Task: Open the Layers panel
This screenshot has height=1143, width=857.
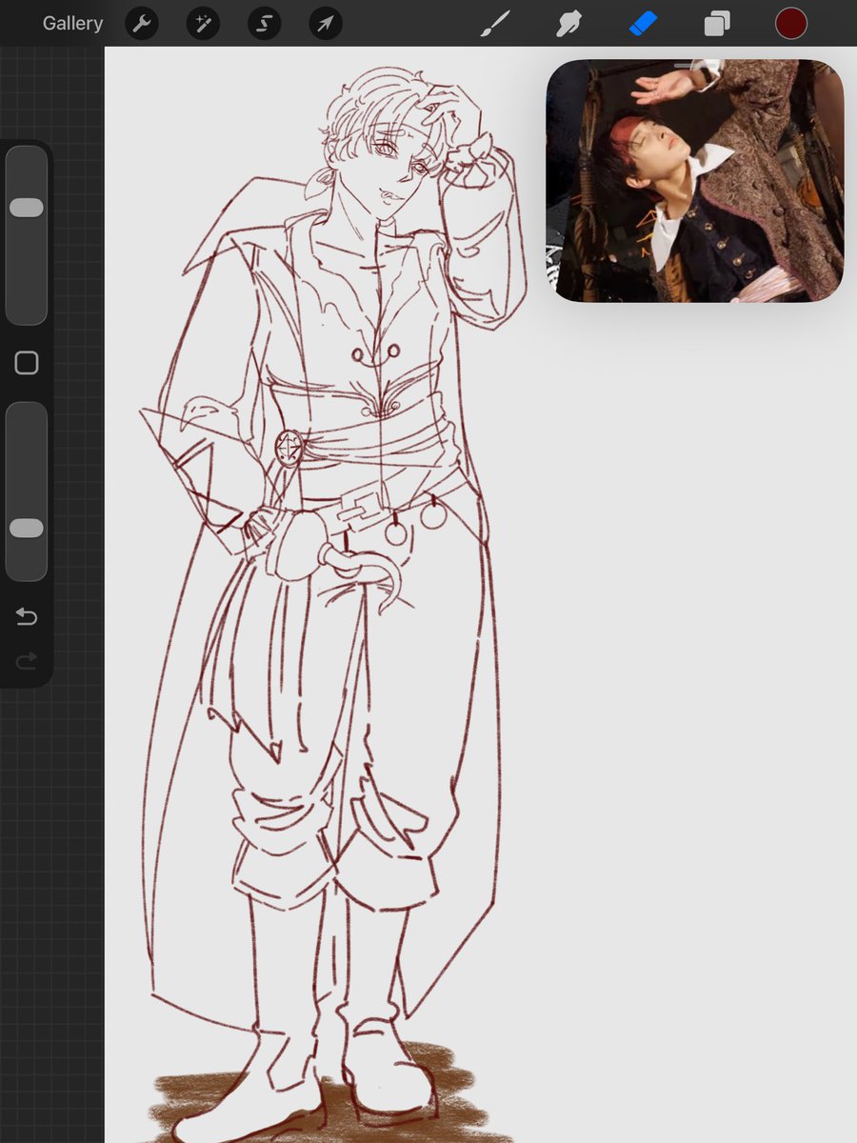Action: click(x=717, y=23)
